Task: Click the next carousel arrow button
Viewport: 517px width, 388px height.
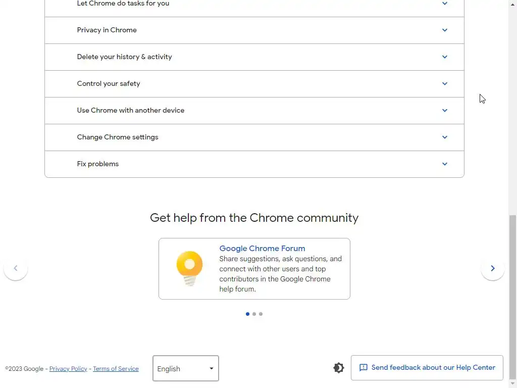Action: 493,268
